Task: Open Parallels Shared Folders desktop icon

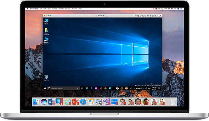Action: (x=46, y=41)
